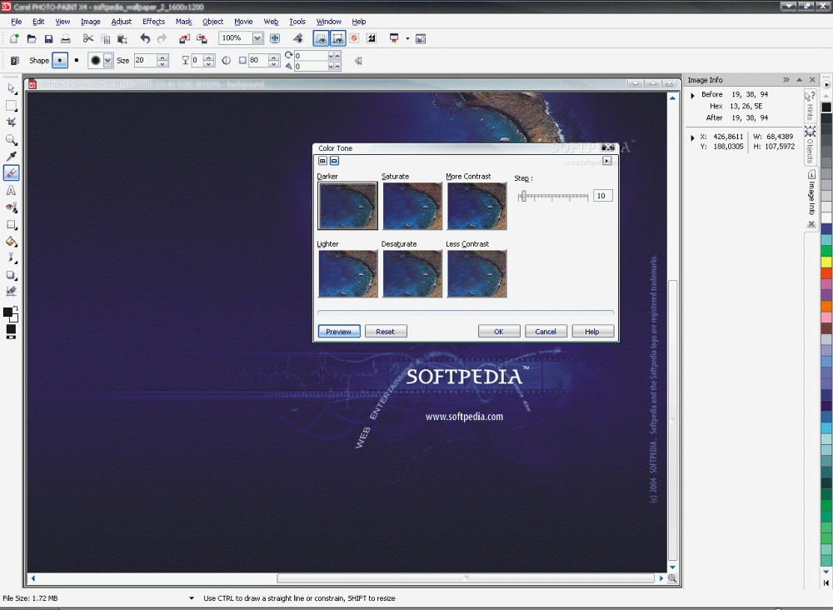Click the single result preview window button
833x610 pixels.
(334, 161)
